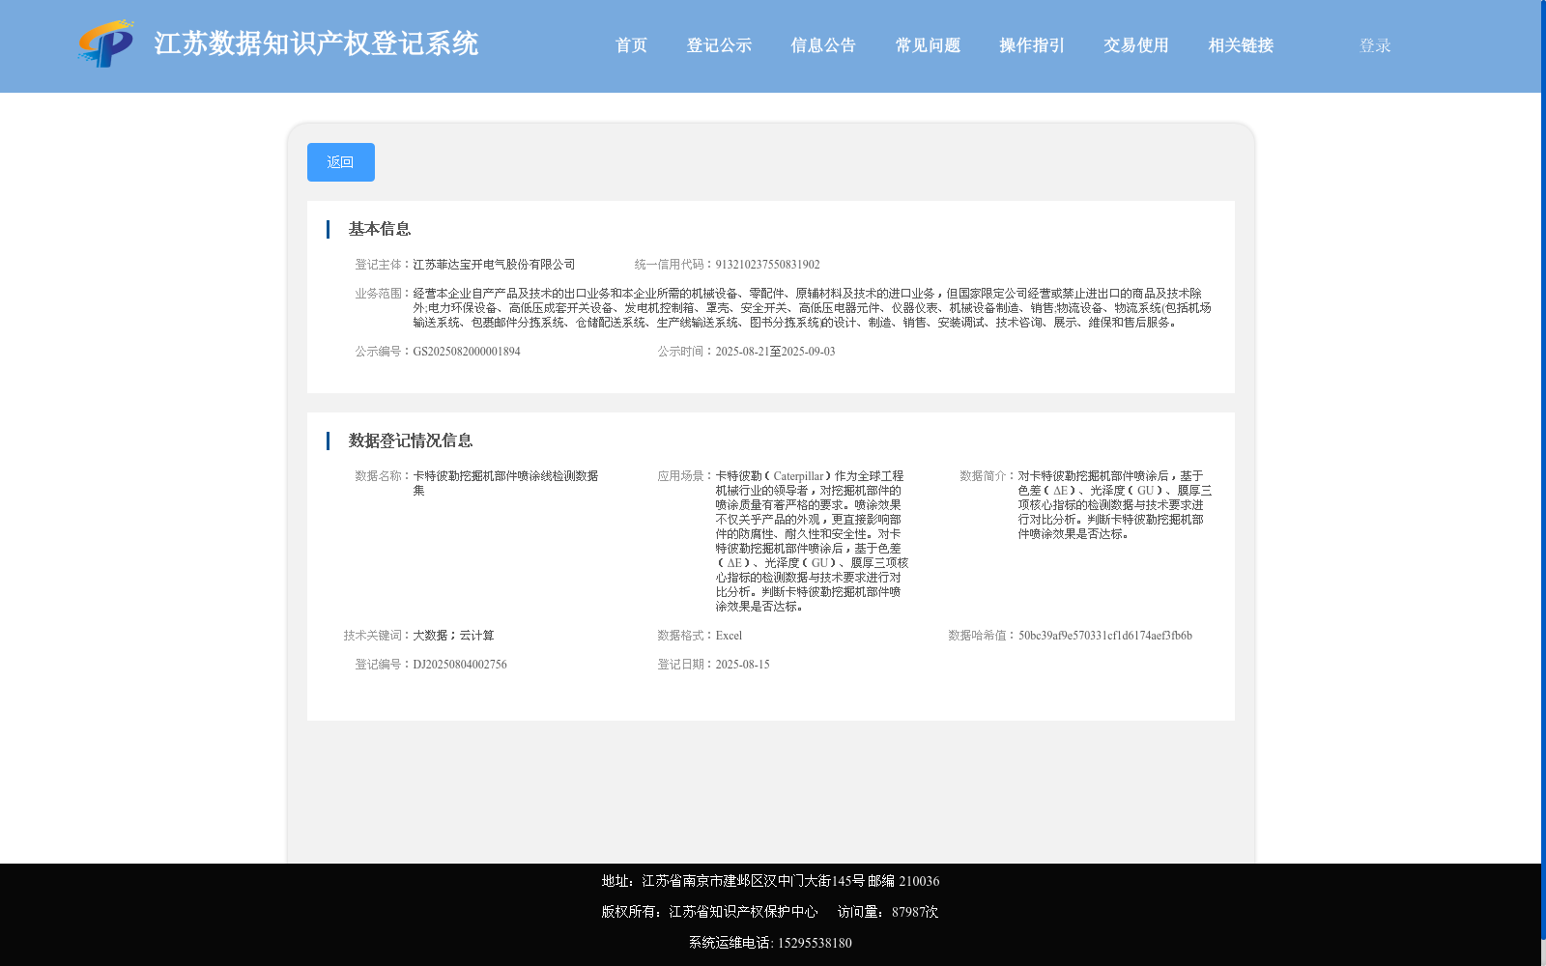Click the 应用场景 description text
The height and width of the screenshot is (966, 1546).
point(812,541)
